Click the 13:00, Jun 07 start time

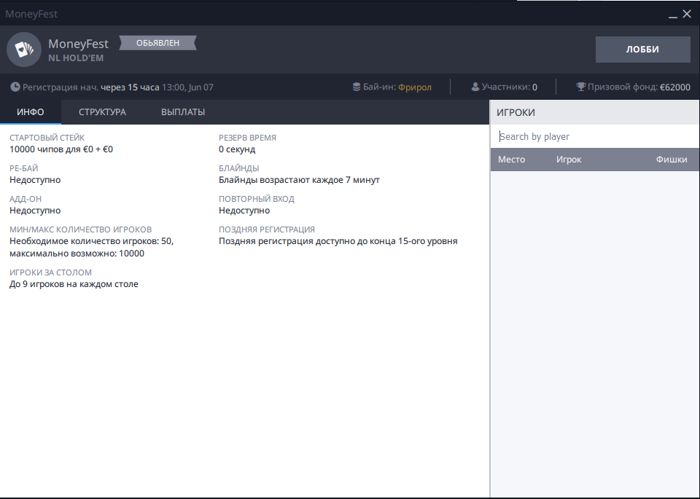[187, 87]
